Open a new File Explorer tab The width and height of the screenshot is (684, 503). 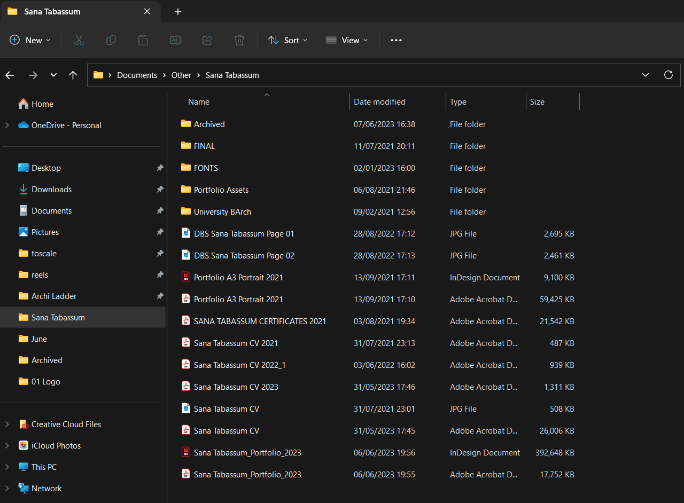(x=178, y=12)
